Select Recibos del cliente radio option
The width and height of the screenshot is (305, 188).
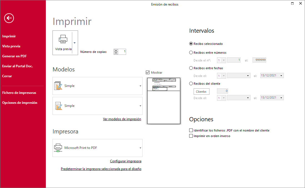tap(191, 84)
